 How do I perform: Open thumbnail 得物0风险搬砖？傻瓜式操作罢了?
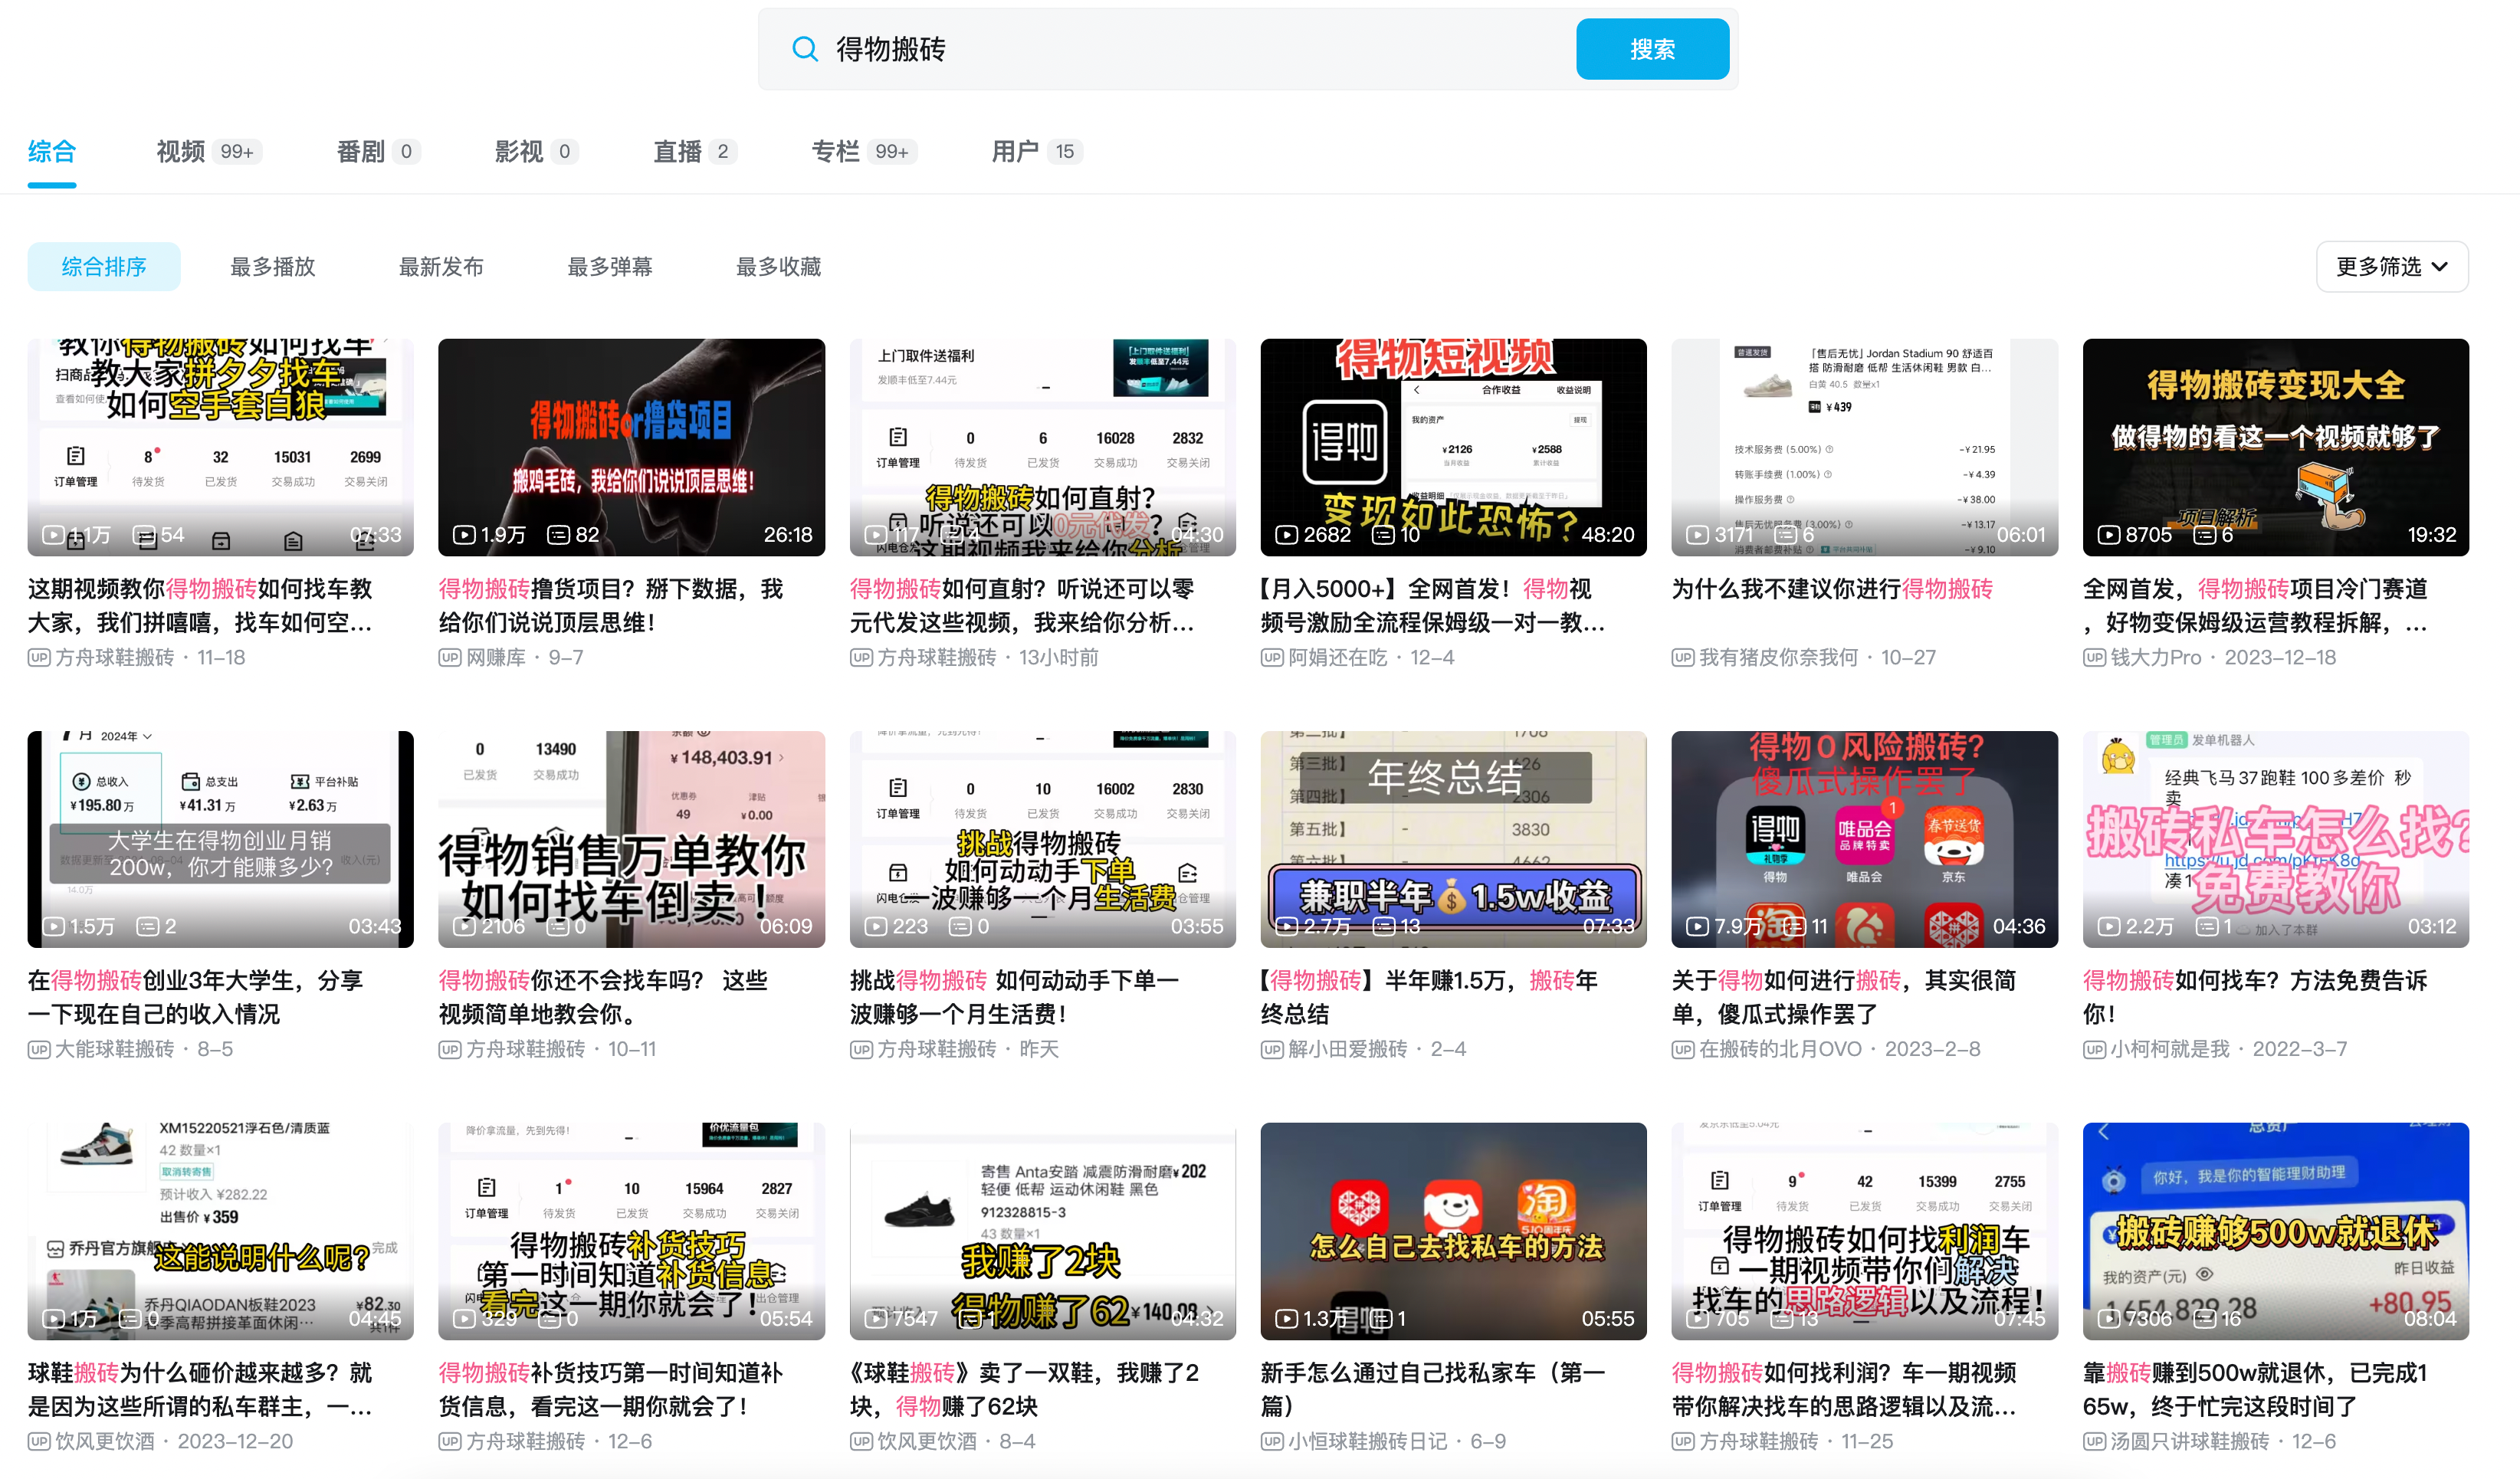pyautogui.click(x=1864, y=839)
